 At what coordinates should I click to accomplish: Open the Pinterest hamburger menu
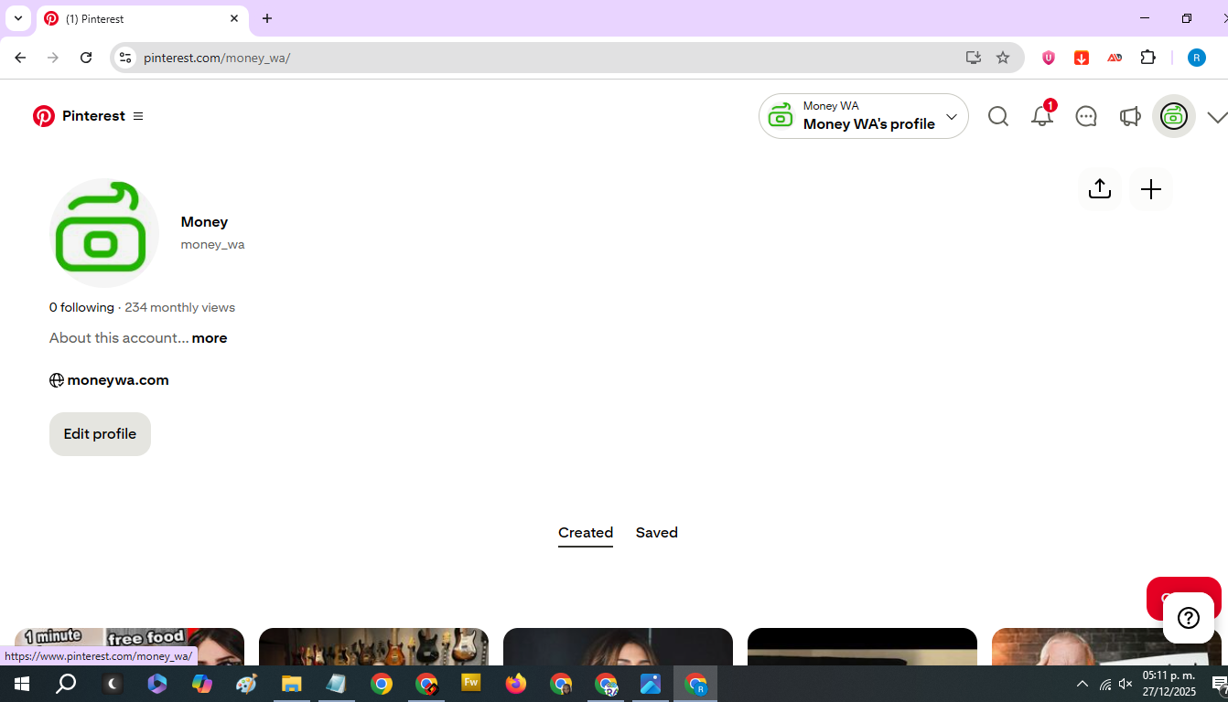coord(138,116)
